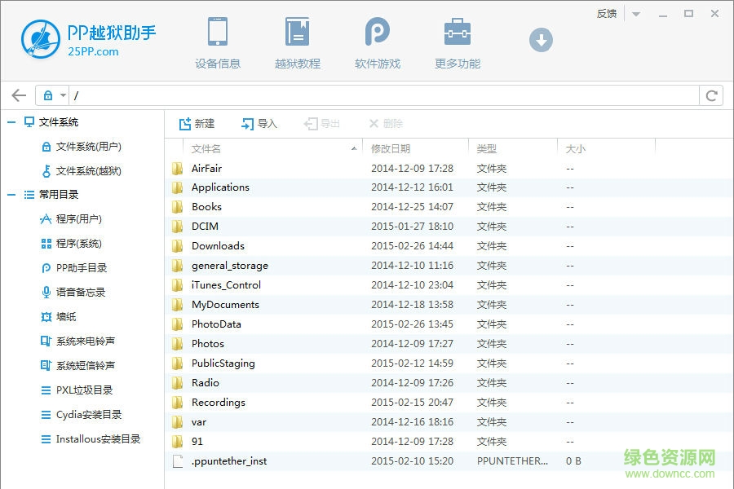Open the title bar dropdown menu arrow
The image size is (734, 489).
pos(636,14)
